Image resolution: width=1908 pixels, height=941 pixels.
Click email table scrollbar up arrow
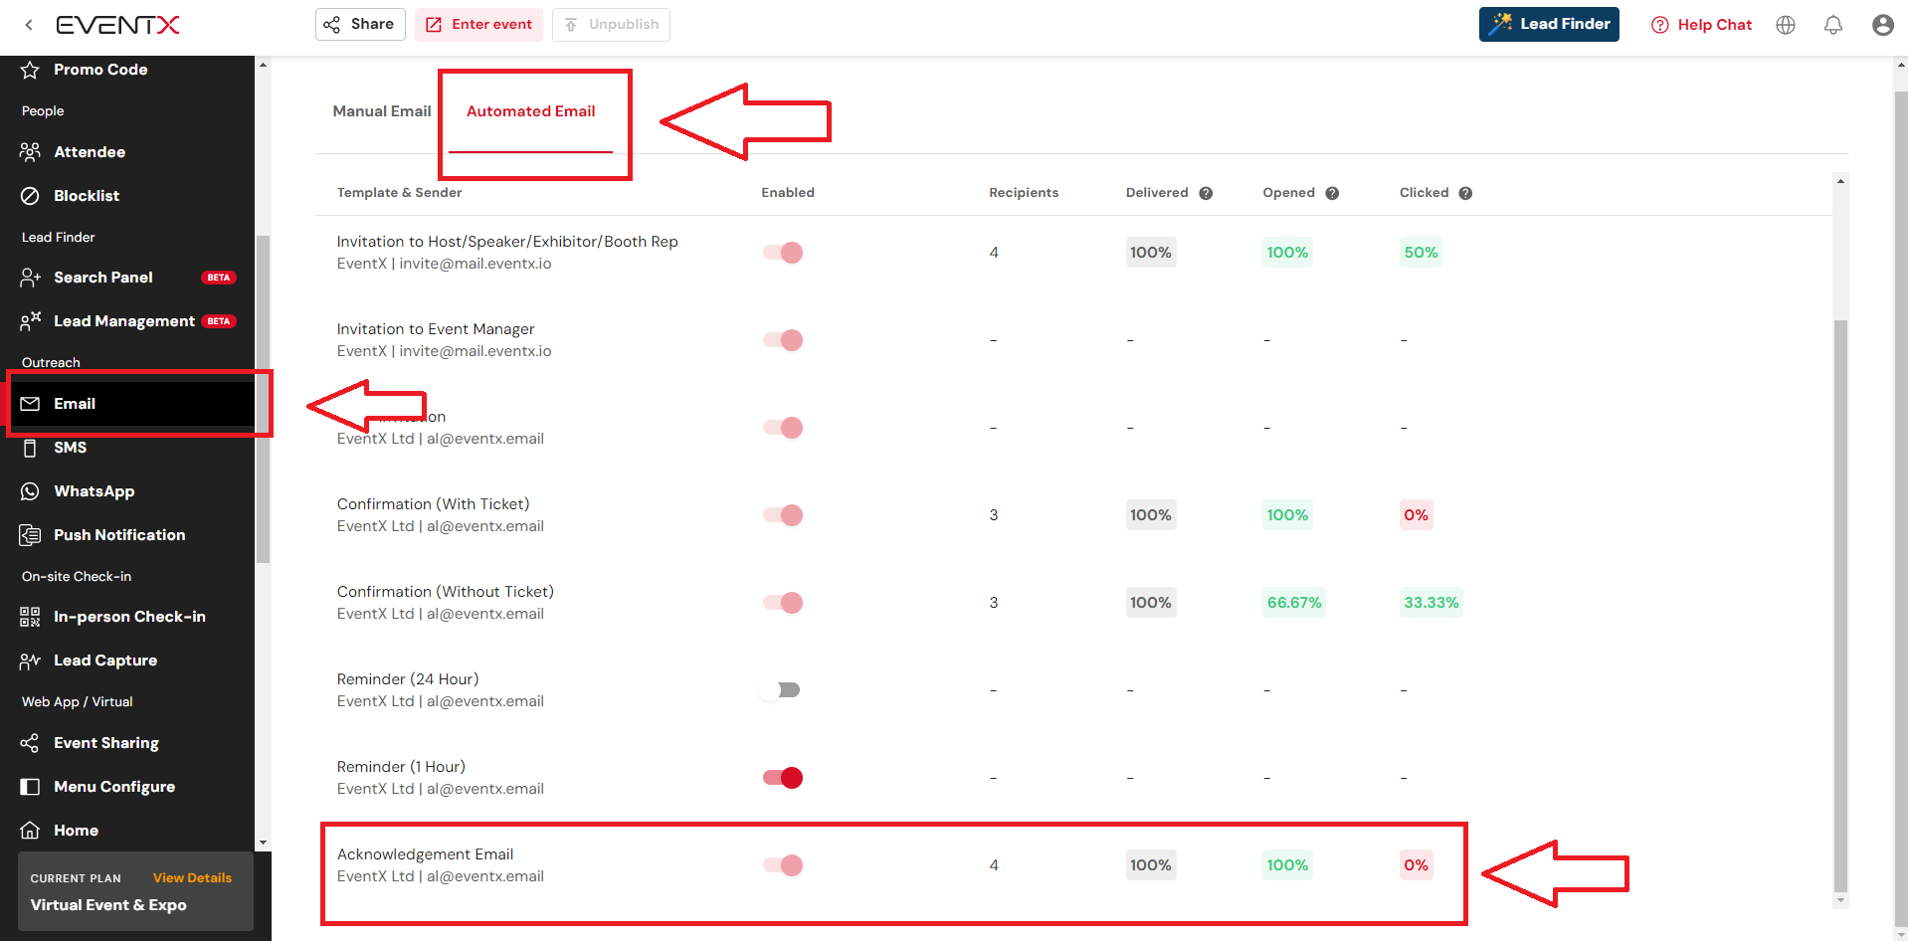pos(1840,181)
